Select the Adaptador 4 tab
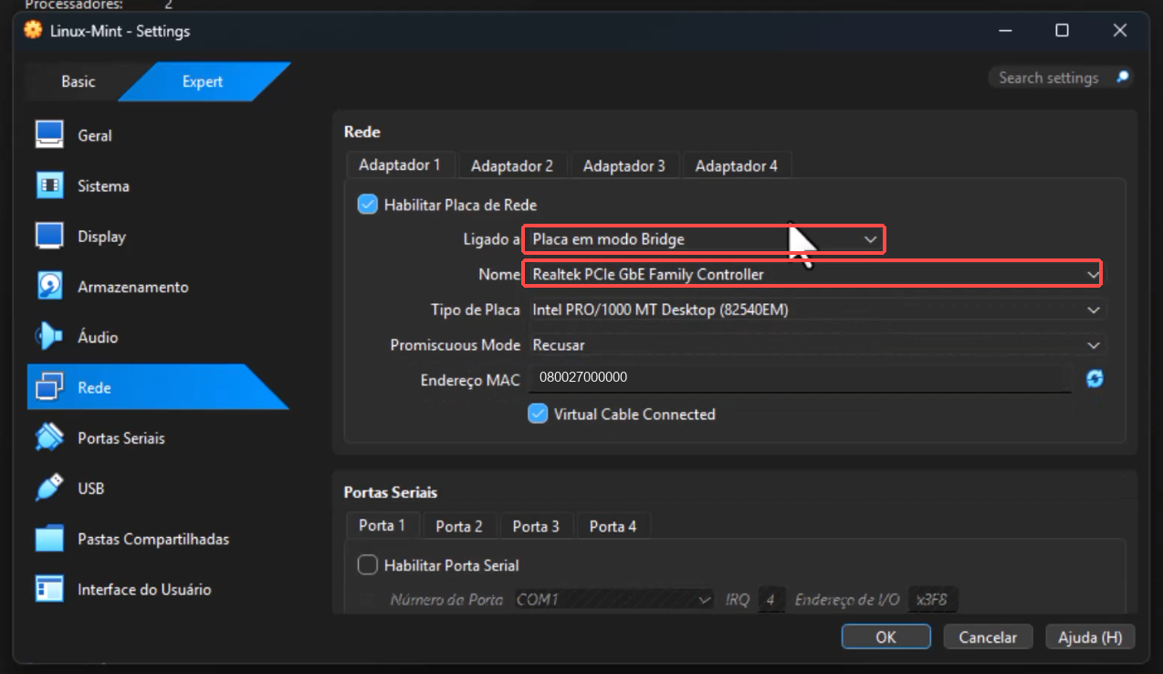 [737, 166]
